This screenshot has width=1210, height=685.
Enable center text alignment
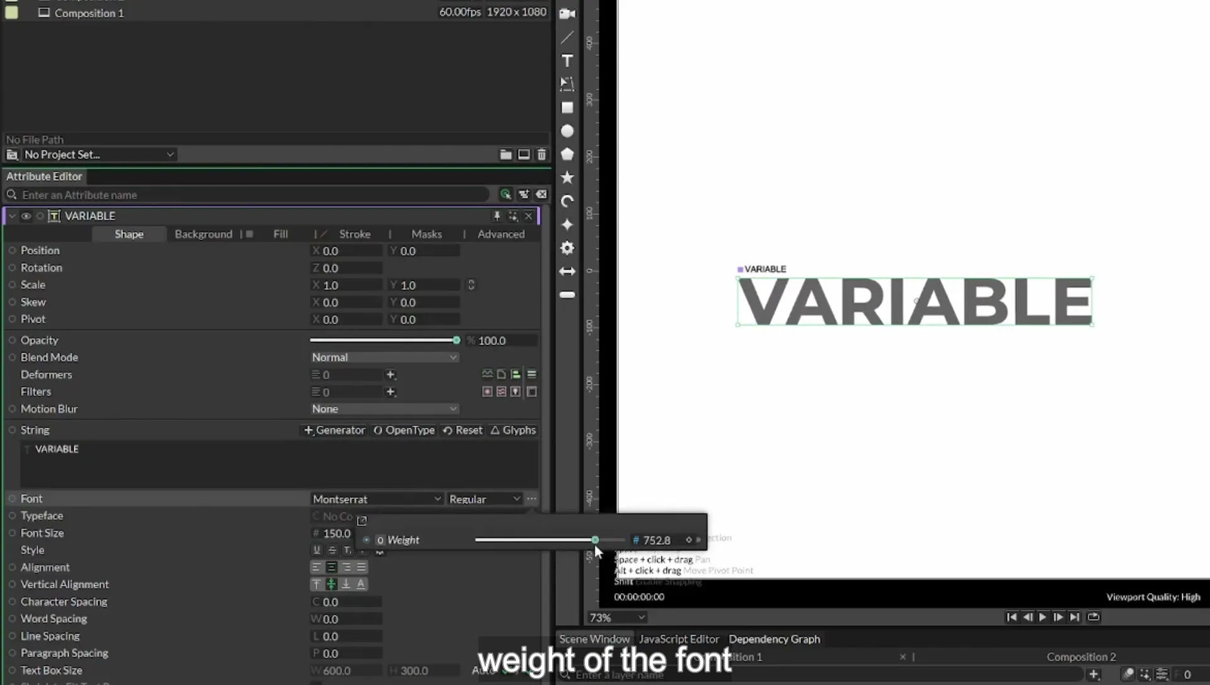[x=331, y=567]
